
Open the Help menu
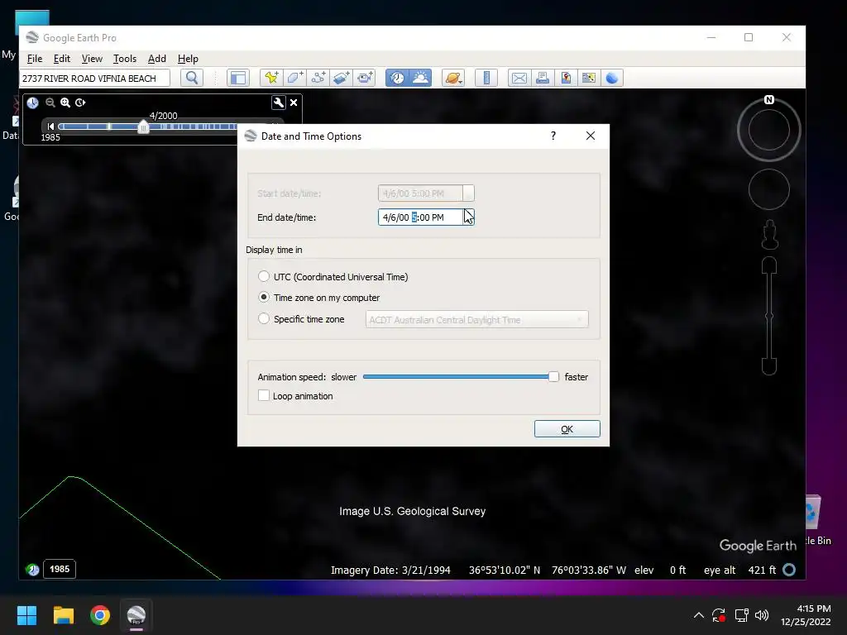(188, 59)
